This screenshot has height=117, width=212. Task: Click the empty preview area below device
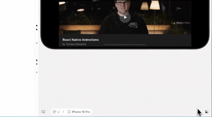point(125,79)
